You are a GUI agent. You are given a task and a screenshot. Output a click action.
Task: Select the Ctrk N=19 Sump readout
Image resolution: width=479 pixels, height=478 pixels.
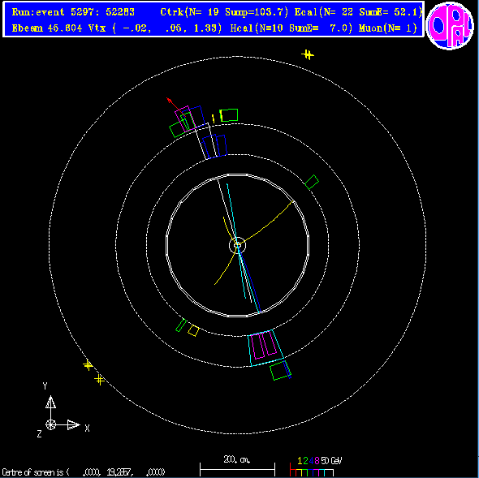[x=224, y=12]
